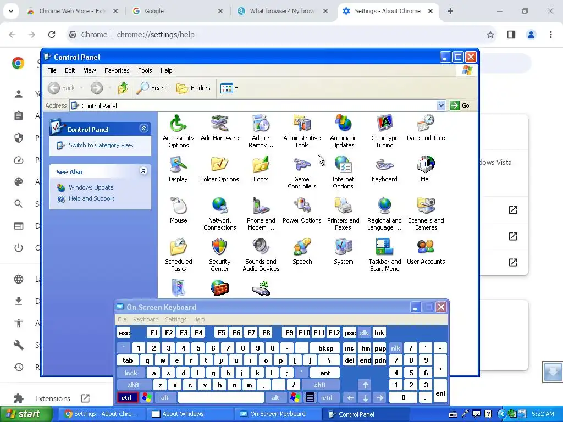This screenshot has height=422, width=563.
Task: Open Power Options icon
Action: 302,210
